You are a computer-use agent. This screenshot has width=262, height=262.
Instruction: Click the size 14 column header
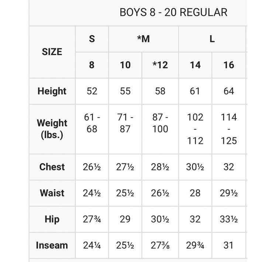click(195, 65)
